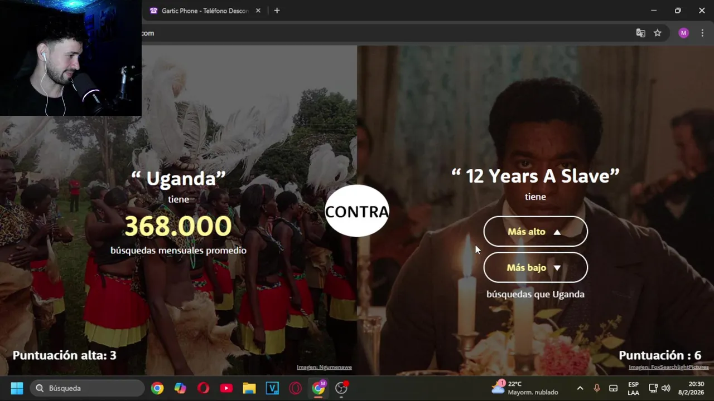Click the CONTRA circle badge
The width and height of the screenshot is (714, 401).
(x=357, y=212)
